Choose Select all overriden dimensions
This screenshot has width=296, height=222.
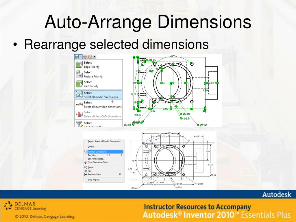click(x=99, y=105)
